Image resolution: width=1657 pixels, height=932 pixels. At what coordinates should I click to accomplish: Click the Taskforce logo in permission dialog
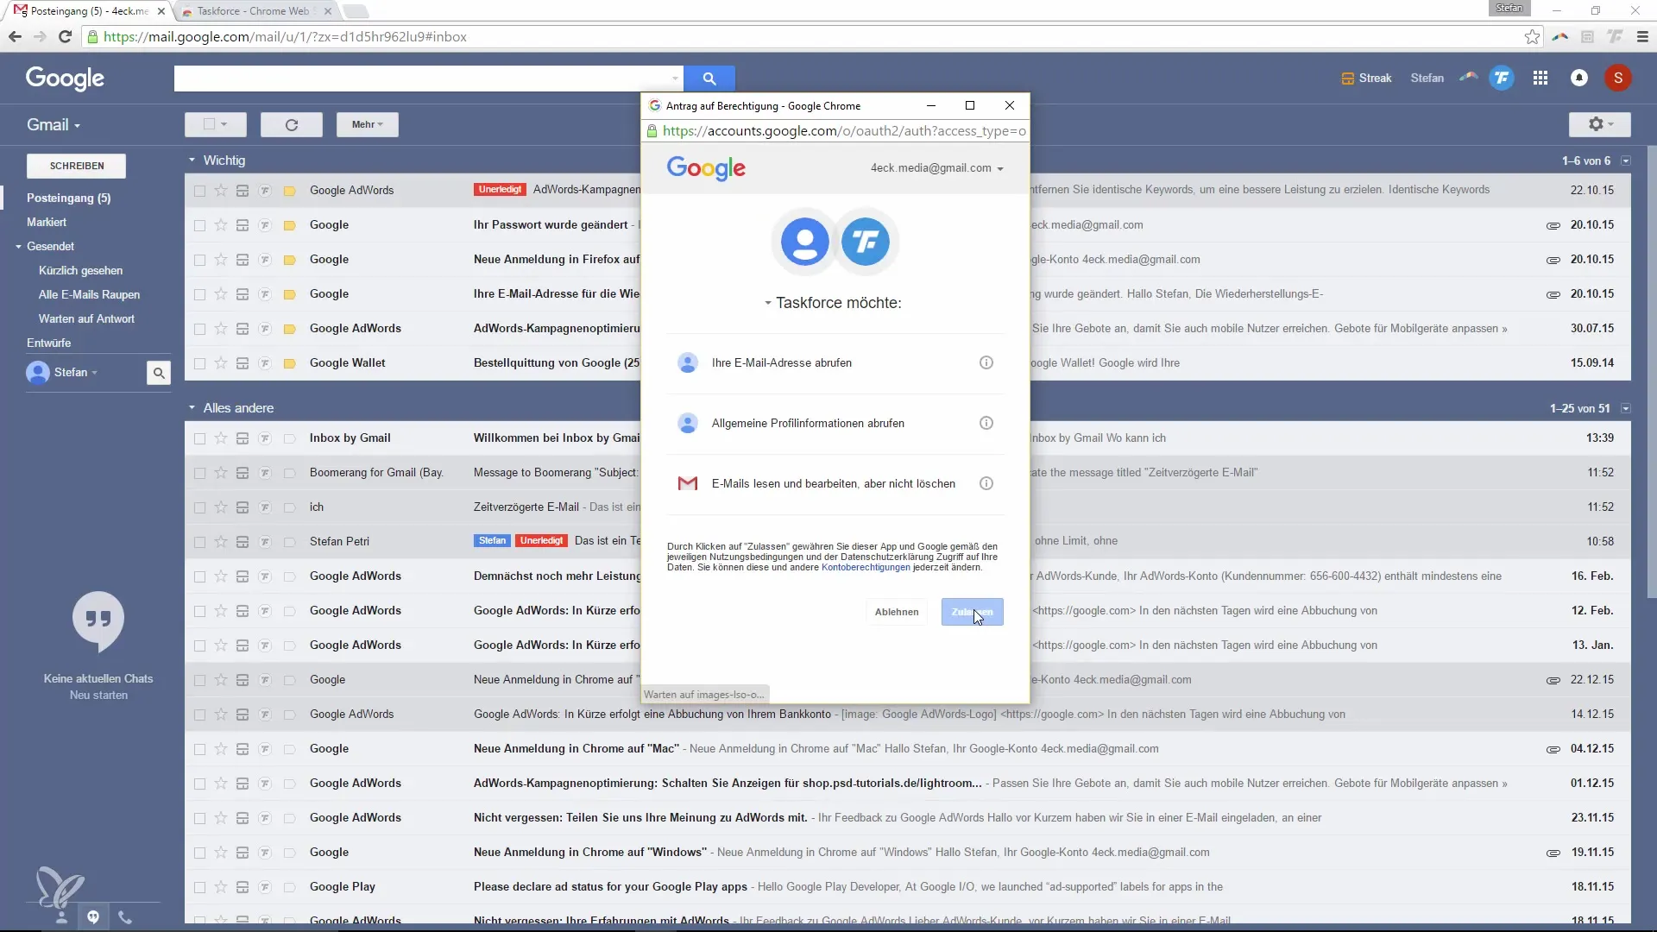[866, 242]
